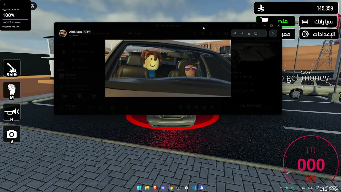Image resolution: width=341 pixels, height=192 pixels.
Task: Open the three-dots more options menu
Action: [x=263, y=33]
